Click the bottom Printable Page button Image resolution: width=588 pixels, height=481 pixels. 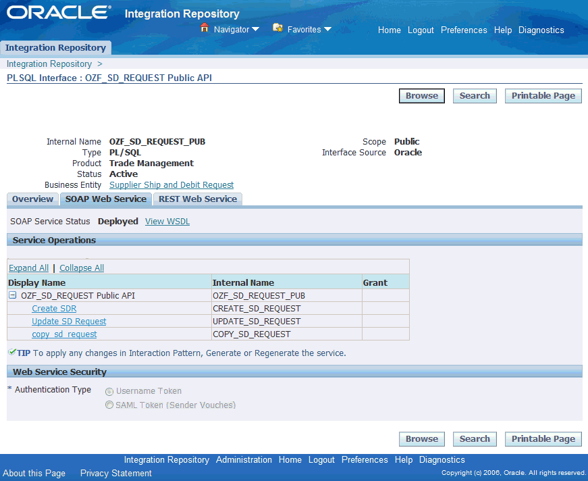[543, 439]
